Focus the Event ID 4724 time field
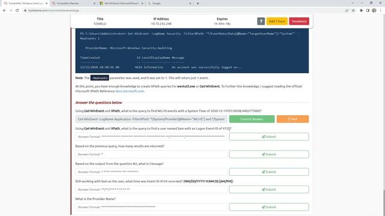 pos(151,190)
